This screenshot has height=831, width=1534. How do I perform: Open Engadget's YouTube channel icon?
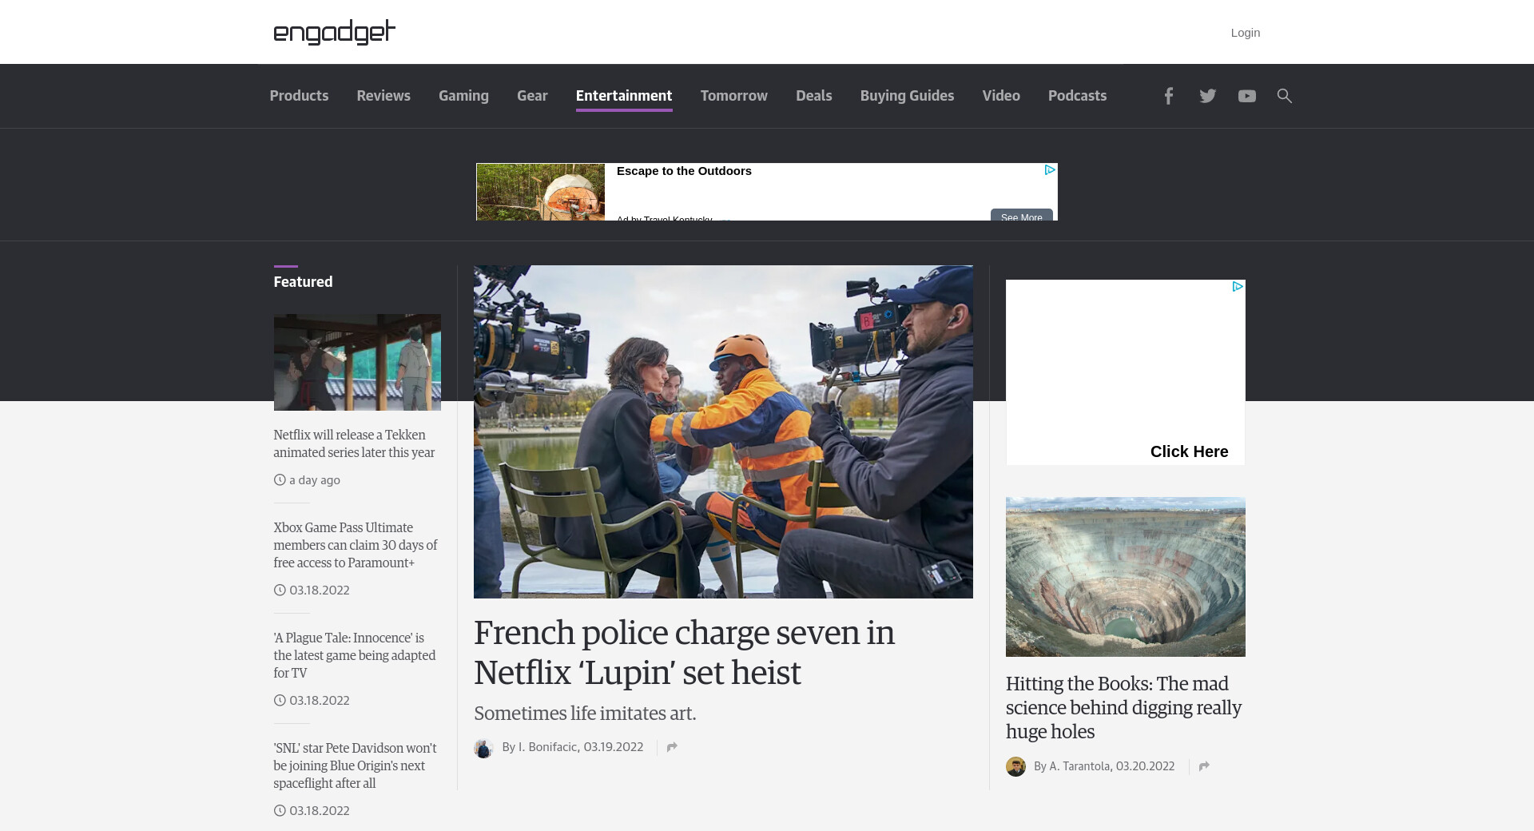coord(1246,96)
